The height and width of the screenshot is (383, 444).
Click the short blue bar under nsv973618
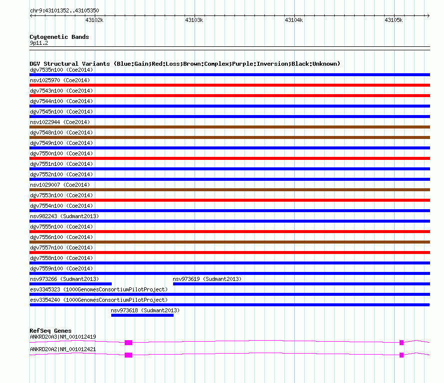(142, 315)
